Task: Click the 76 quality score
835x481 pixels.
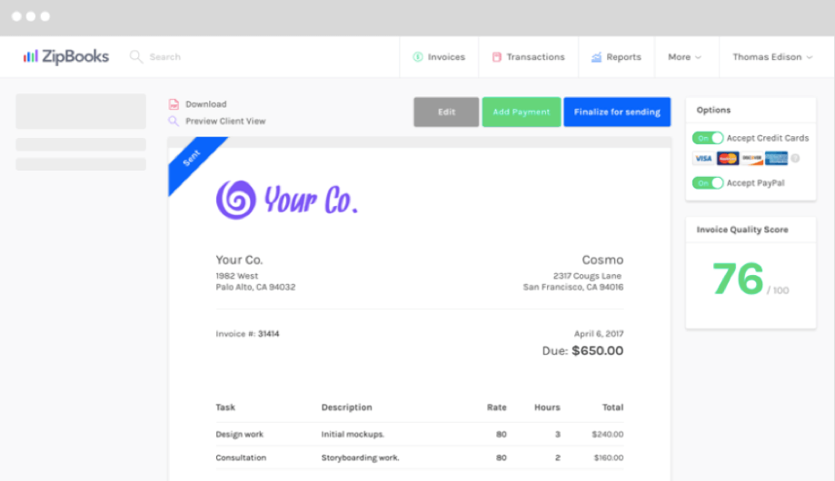Action: 738,279
